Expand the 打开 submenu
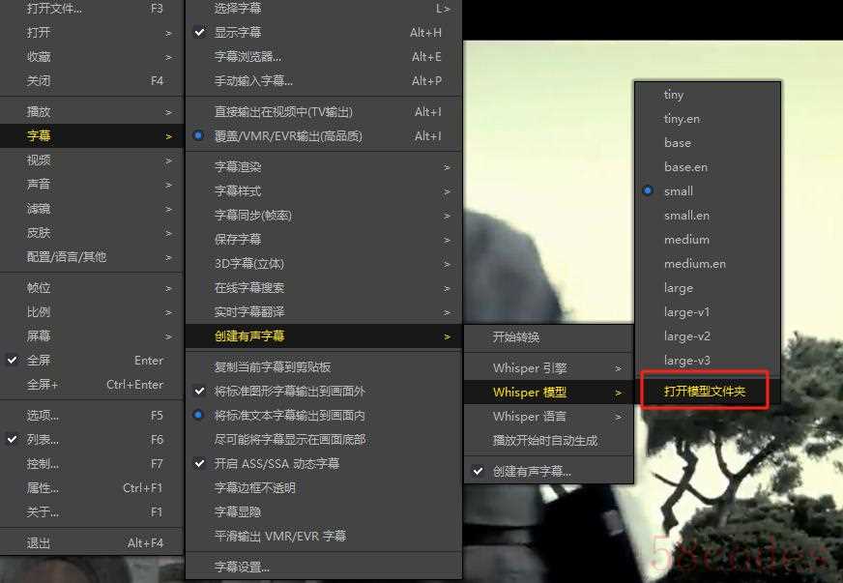Viewport: 843px width, 583px height. click(x=92, y=32)
